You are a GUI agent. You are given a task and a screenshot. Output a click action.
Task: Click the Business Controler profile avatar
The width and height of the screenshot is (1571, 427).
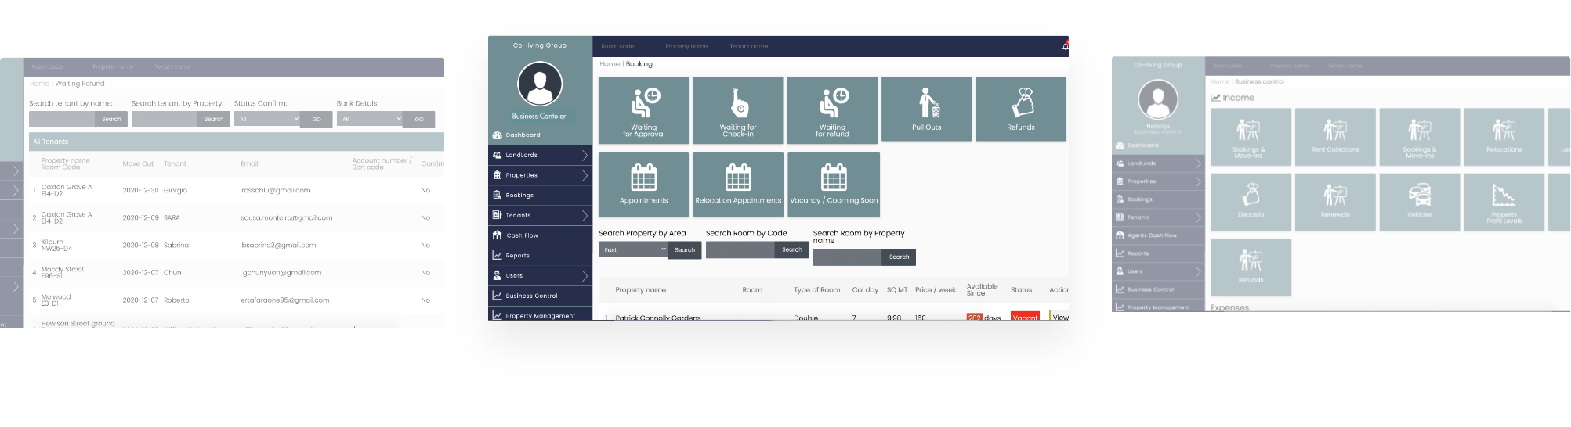539,84
